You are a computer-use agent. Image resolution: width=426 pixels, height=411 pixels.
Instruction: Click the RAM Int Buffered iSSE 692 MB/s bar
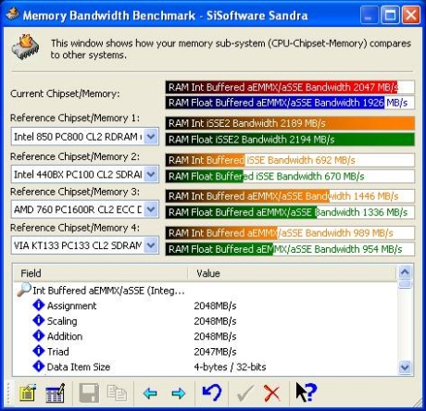point(290,160)
